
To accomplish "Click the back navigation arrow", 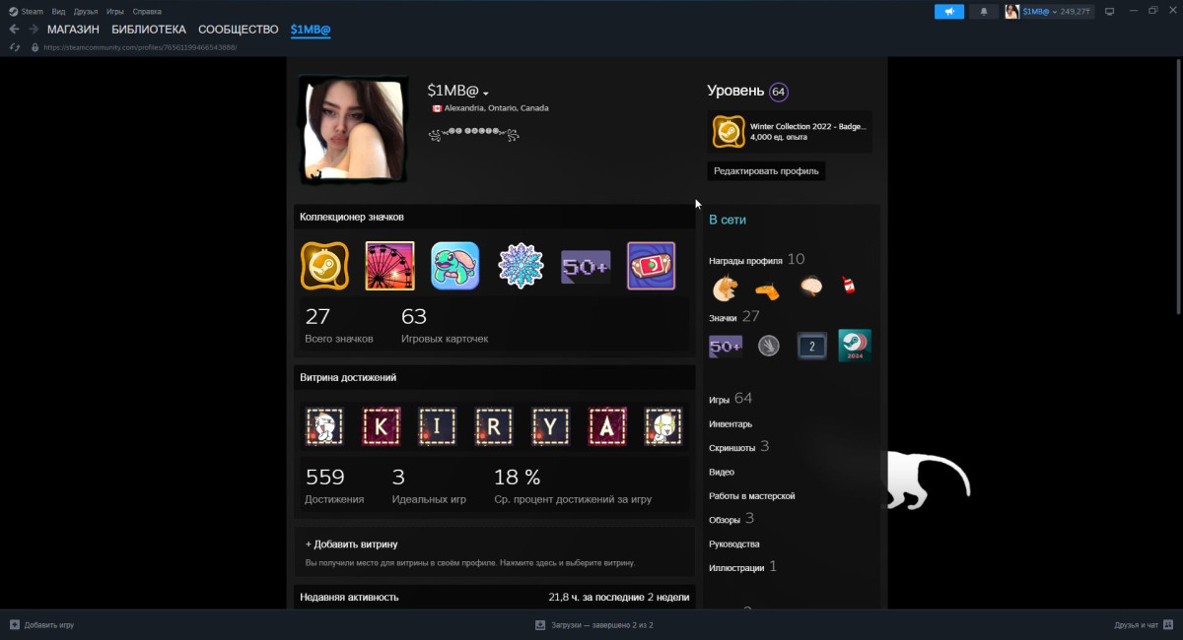I will point(14,30).
